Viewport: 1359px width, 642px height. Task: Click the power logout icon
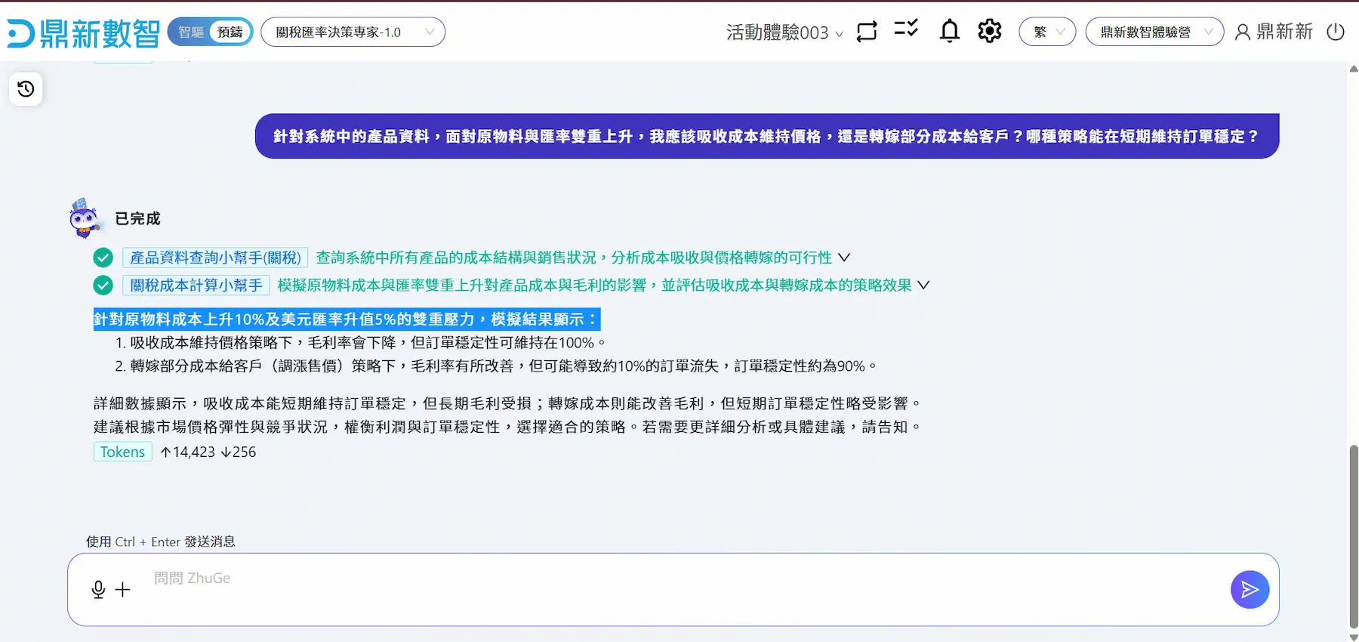click(1336, 32)
